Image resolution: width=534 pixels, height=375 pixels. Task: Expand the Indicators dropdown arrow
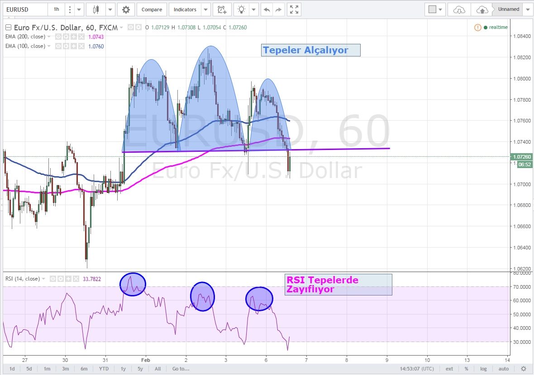(206, 9)
